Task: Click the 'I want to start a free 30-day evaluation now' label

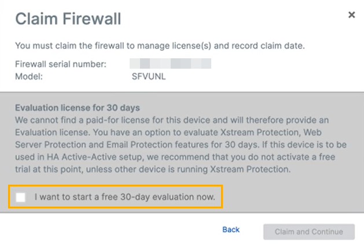Action: click(124, 197)
